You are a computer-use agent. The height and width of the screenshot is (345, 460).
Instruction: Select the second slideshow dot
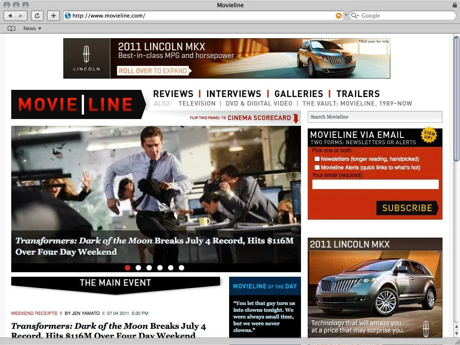[138, 268]
